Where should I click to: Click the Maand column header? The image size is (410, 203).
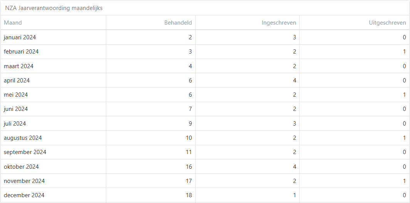(x=13, y=23)
